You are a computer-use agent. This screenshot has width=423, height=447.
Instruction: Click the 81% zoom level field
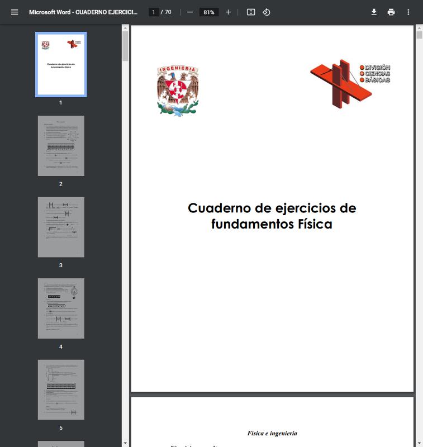pos(209,12)
